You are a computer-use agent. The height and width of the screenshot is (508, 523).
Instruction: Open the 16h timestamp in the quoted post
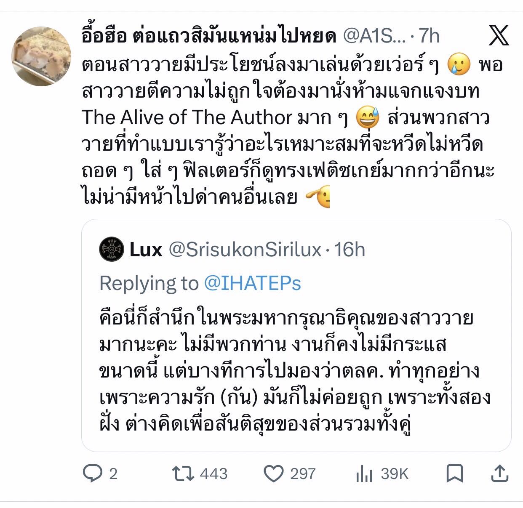point(350,250)
